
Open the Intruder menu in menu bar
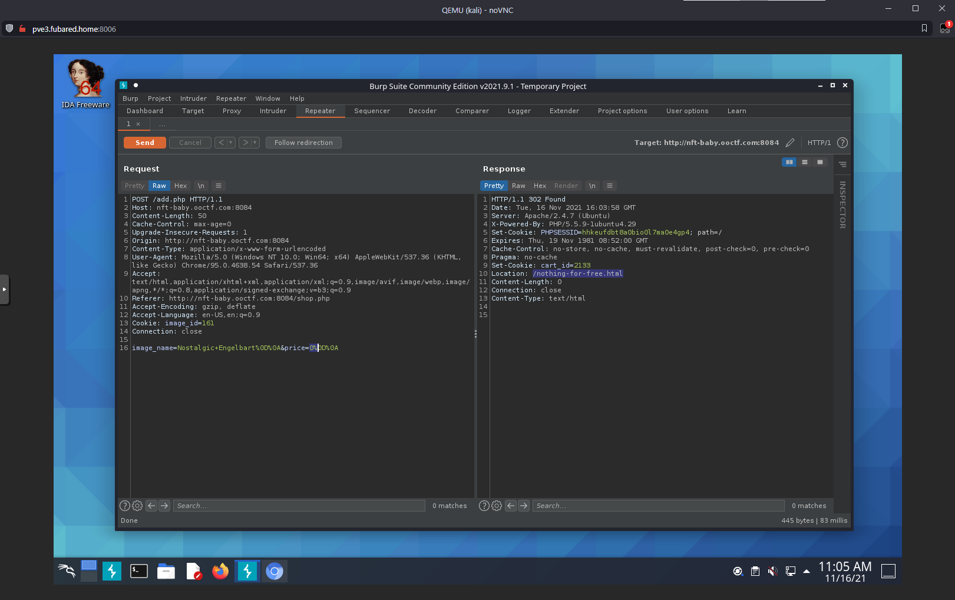point(193,98)
